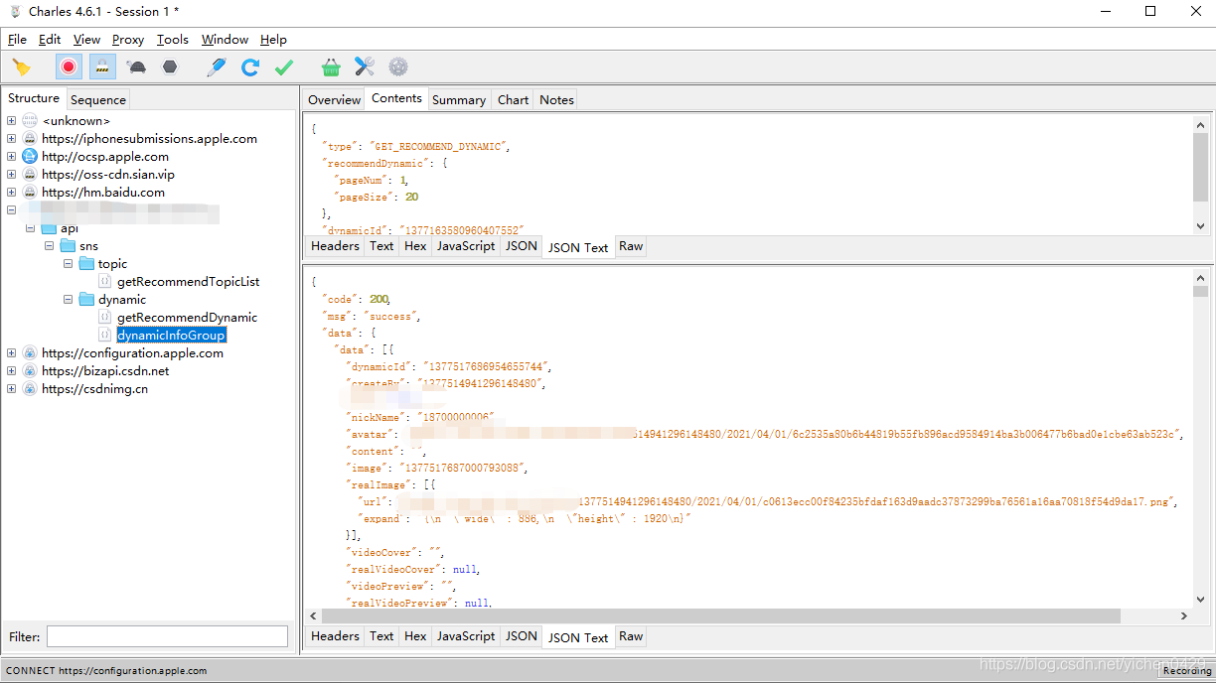Open Settings using the gray gear icon
Viewport: 1216px width, 683px height.
tap(398, 68)
